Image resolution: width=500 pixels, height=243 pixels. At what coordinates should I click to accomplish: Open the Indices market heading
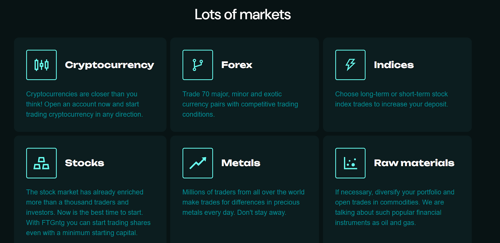click(x=394, y=65)
